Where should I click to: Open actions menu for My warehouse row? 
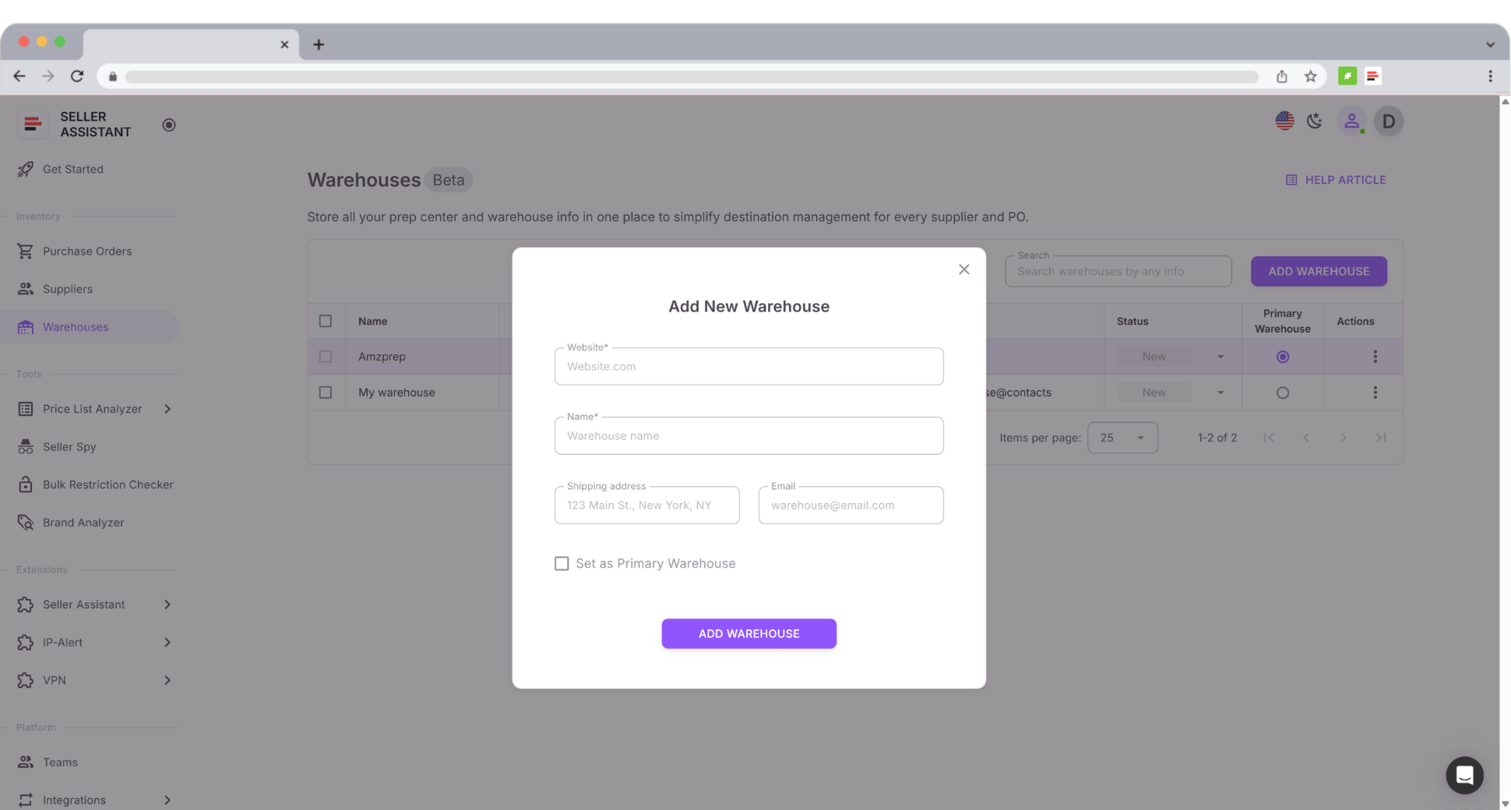(x=1375, y=393)
